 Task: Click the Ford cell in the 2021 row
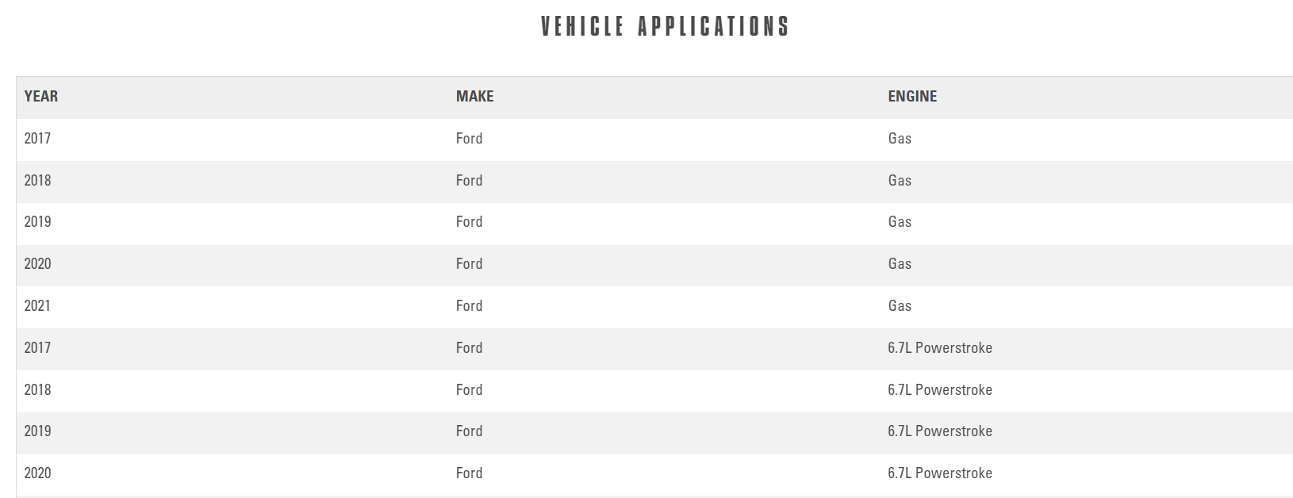pyautogui.click(x=469, y=306)
